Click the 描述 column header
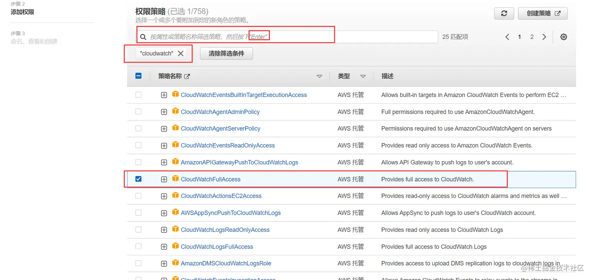 pos(387,76)
